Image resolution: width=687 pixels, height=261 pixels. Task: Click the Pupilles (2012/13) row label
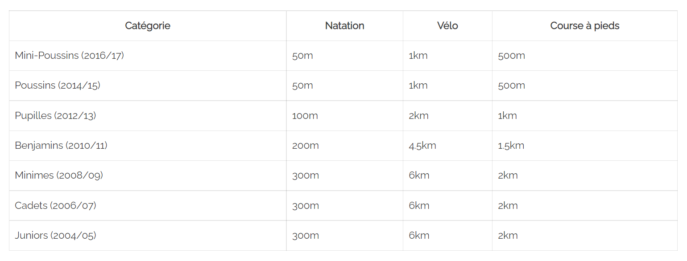(55, 116)
